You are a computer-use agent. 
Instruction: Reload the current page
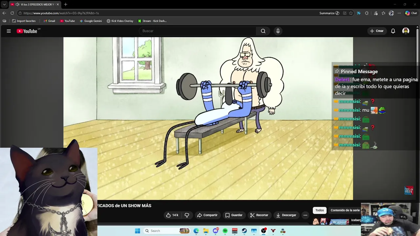(x=12, y=13)
